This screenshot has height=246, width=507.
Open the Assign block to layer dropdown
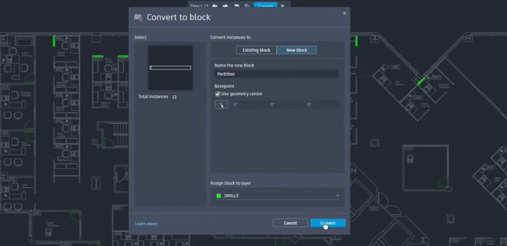[277, 196]
